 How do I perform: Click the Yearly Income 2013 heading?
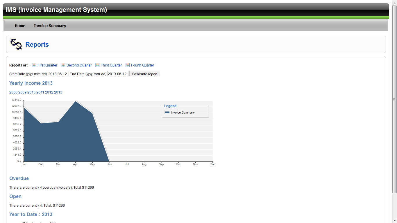coord(31,83)
